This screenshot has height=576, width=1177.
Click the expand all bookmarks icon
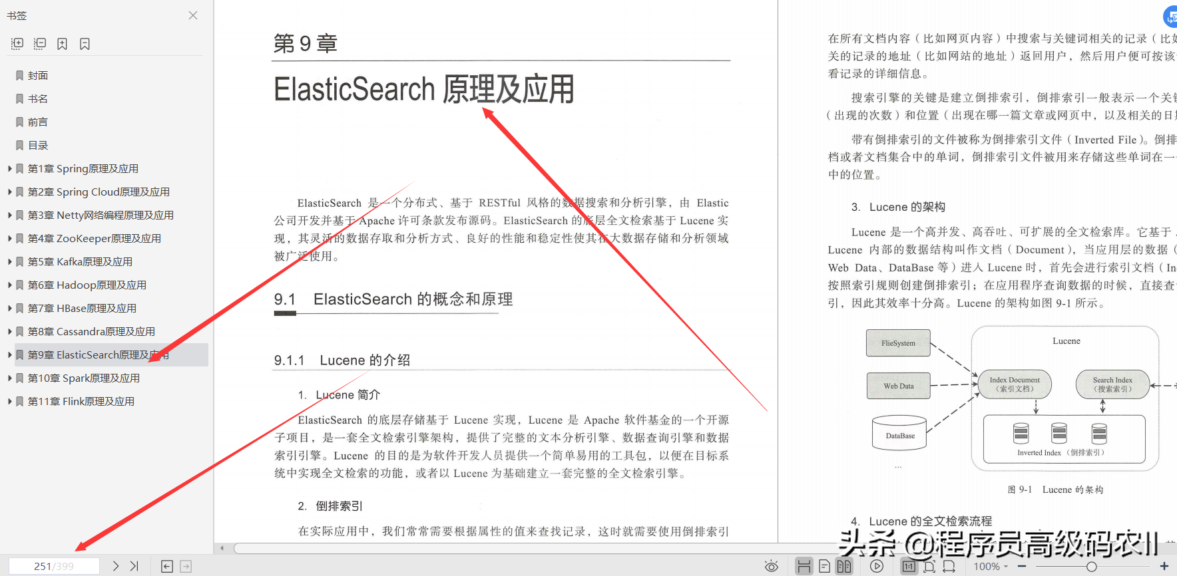[17, 44]
